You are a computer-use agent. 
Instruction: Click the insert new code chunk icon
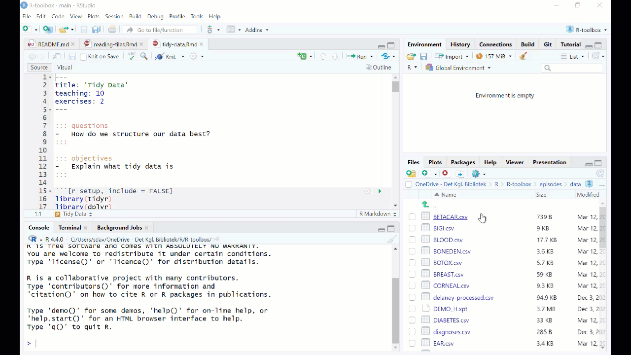pos(303,57)
